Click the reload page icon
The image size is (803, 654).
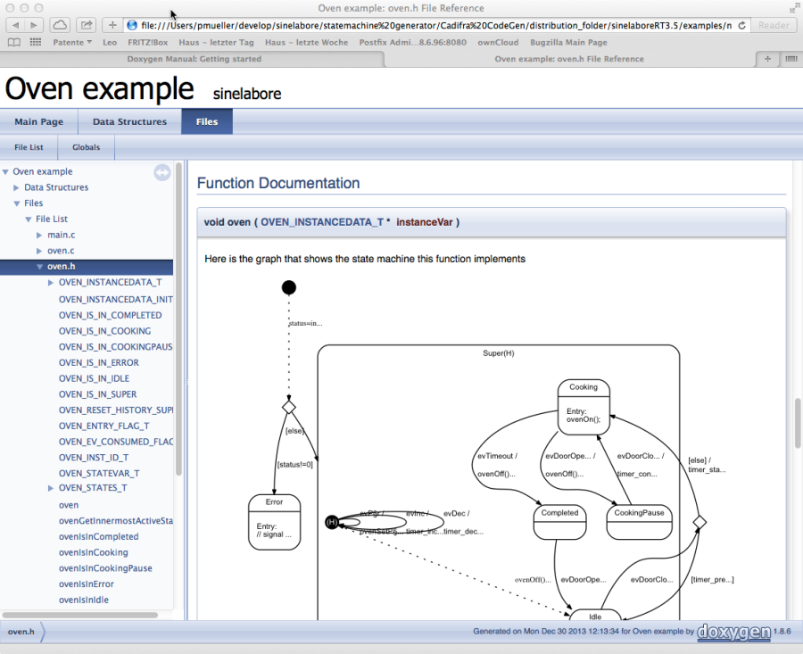point(741,25)
